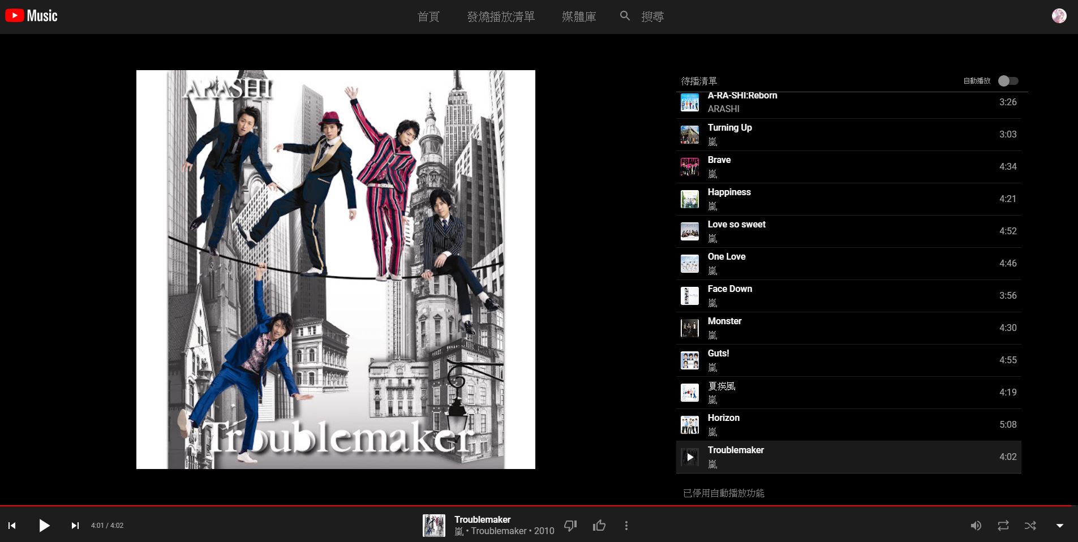The height and width of the screenshot is (542, 1078).
Task: Open the YouTube Music logo home link
Action: point(31,16)
